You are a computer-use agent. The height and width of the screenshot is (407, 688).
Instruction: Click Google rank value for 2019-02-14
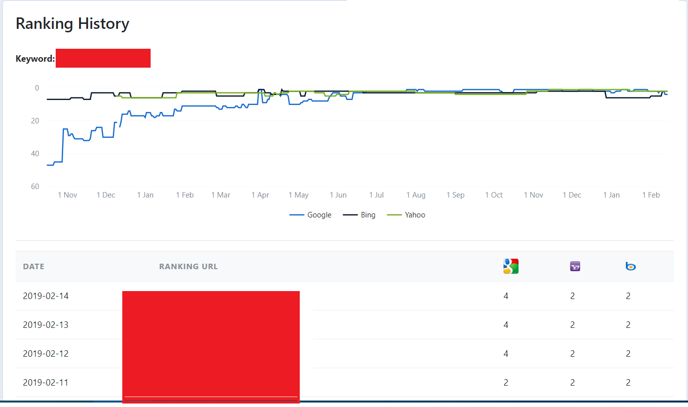pos(506,296)
